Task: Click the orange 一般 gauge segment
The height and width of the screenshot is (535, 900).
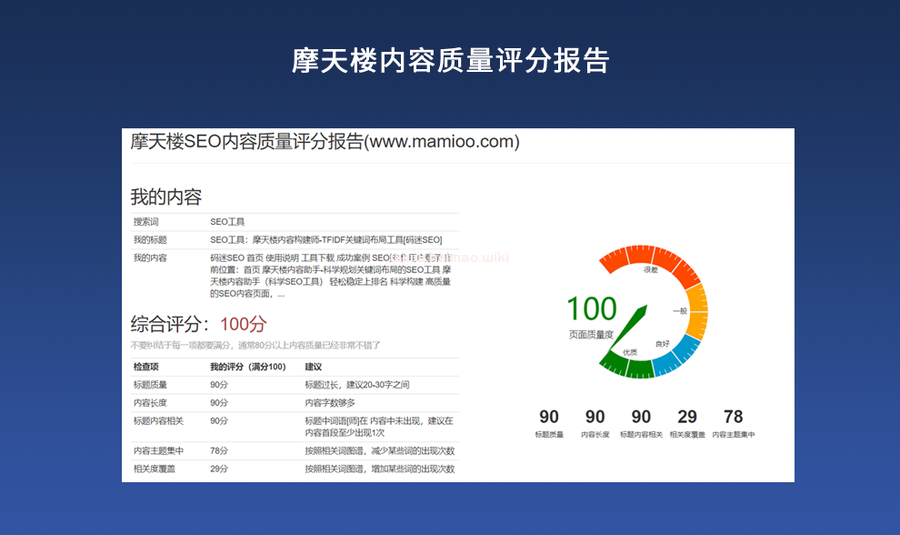Action: click(695, 311)
